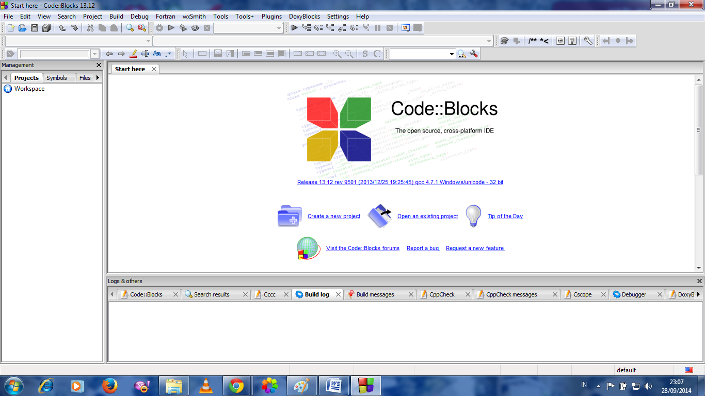Open VLC media player from taskbar
The width and height of the screenshot is (705, 396).
coord(206,385)
